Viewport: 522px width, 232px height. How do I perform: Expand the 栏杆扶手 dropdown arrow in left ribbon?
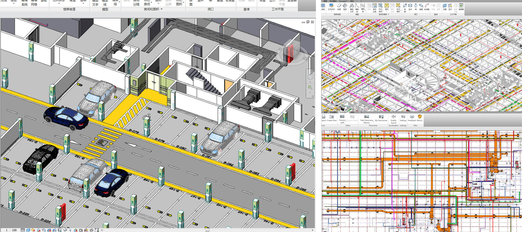(59, 3)
